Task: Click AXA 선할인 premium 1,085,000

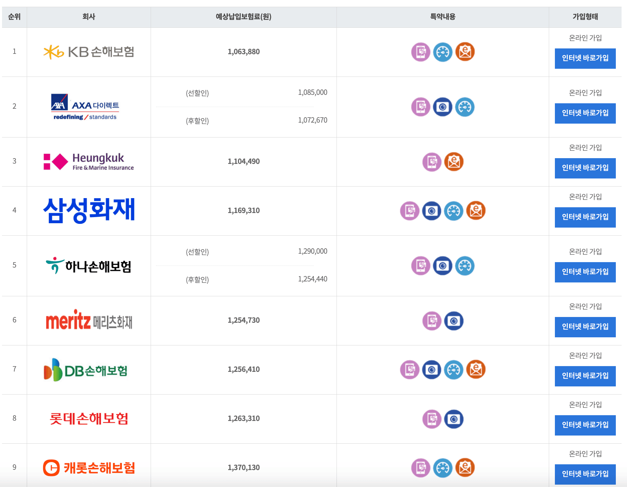Action: [x=312, y=92]
